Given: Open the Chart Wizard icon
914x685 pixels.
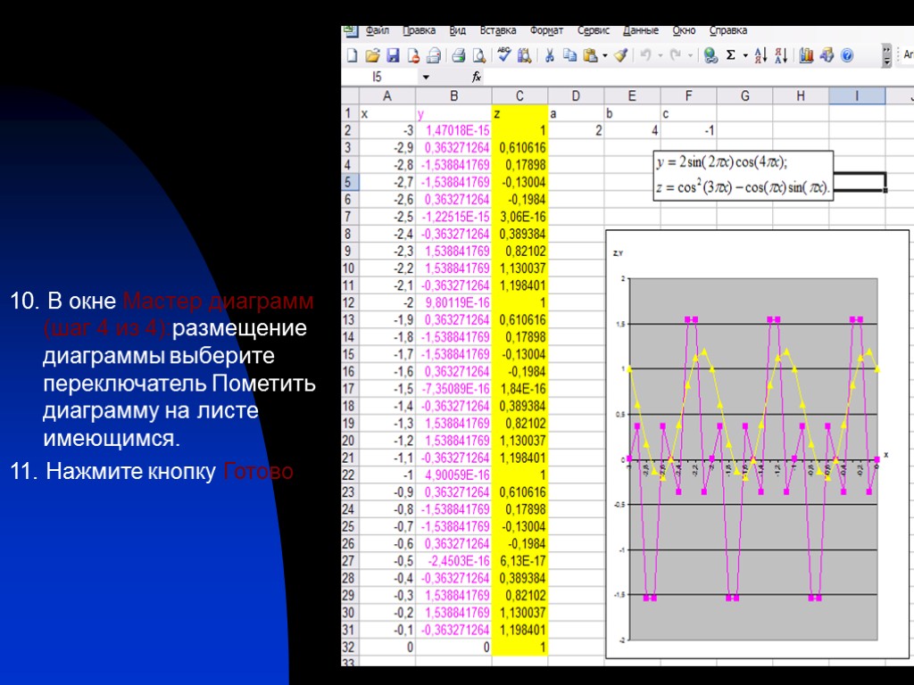Looking at the screenshot, I should point(806,55).
